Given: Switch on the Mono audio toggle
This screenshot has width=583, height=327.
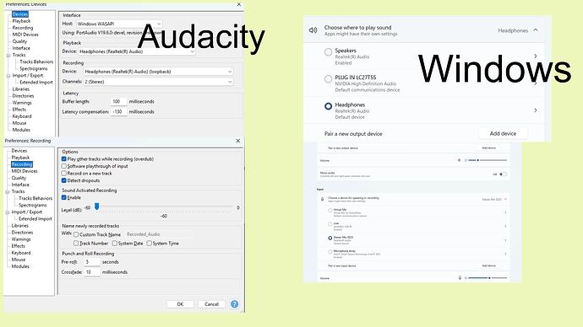Looking at the screenshot, I should coord(503,174).
